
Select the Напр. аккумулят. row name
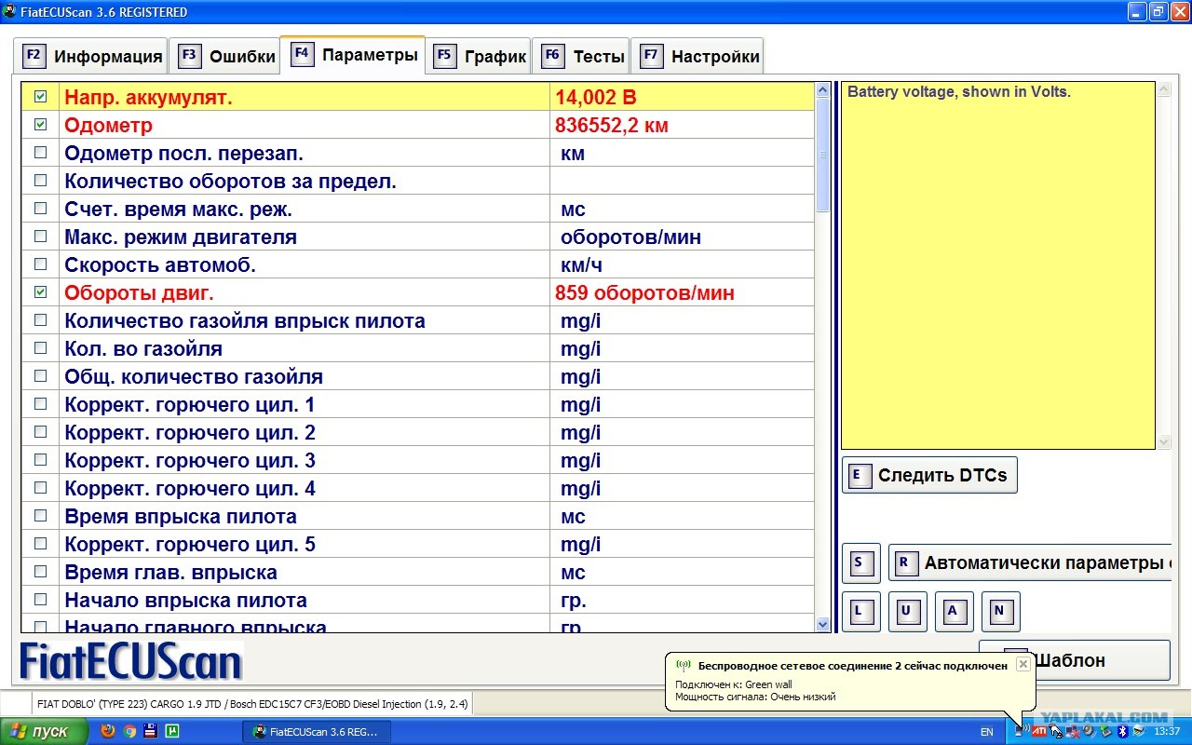tap(148, 97)
